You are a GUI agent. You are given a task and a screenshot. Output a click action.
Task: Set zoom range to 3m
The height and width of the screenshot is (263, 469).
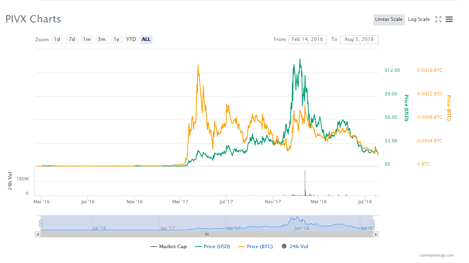click(x=102, y=39)
